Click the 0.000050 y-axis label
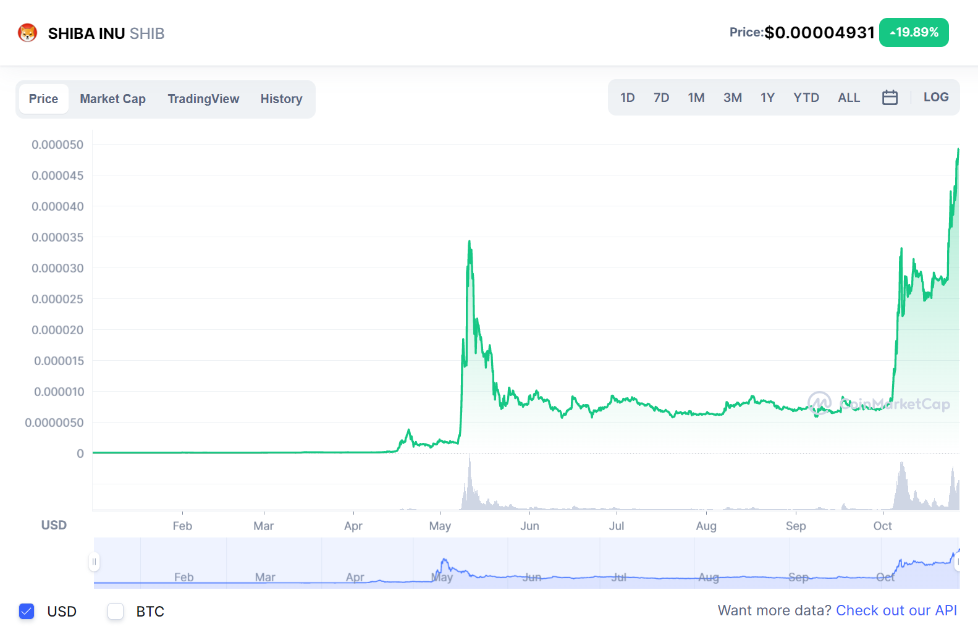 tap(57, 145)
